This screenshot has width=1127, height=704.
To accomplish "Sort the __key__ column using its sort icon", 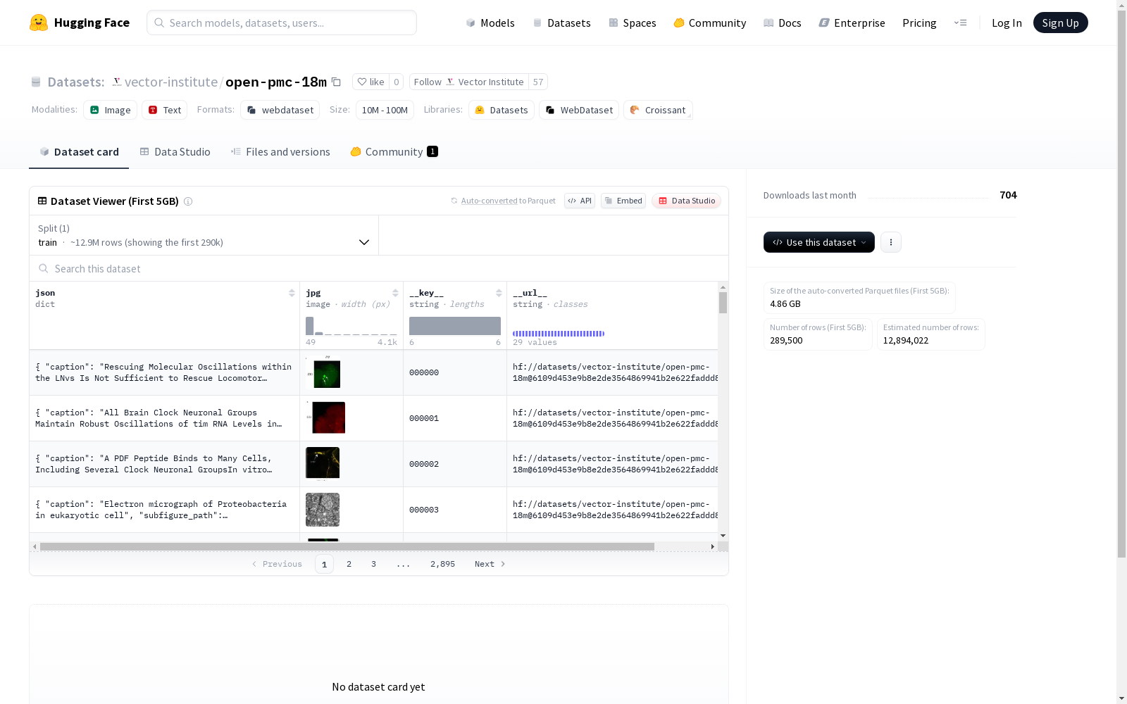I will tap(499, 293).
